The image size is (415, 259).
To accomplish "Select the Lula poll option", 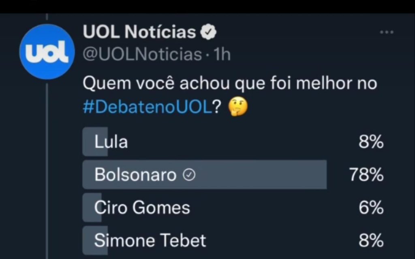I will click(111, 142).
